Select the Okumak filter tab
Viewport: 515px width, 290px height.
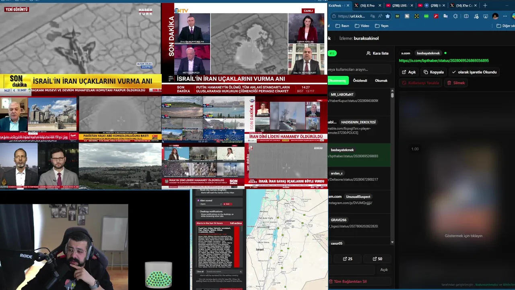tap(381, 81)
